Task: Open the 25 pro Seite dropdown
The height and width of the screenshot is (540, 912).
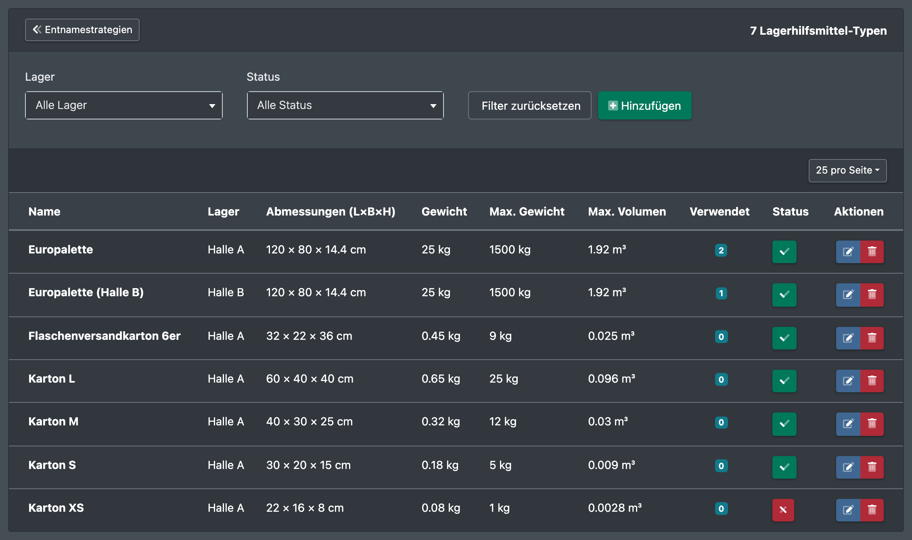Action: click(x=847, y=170)
